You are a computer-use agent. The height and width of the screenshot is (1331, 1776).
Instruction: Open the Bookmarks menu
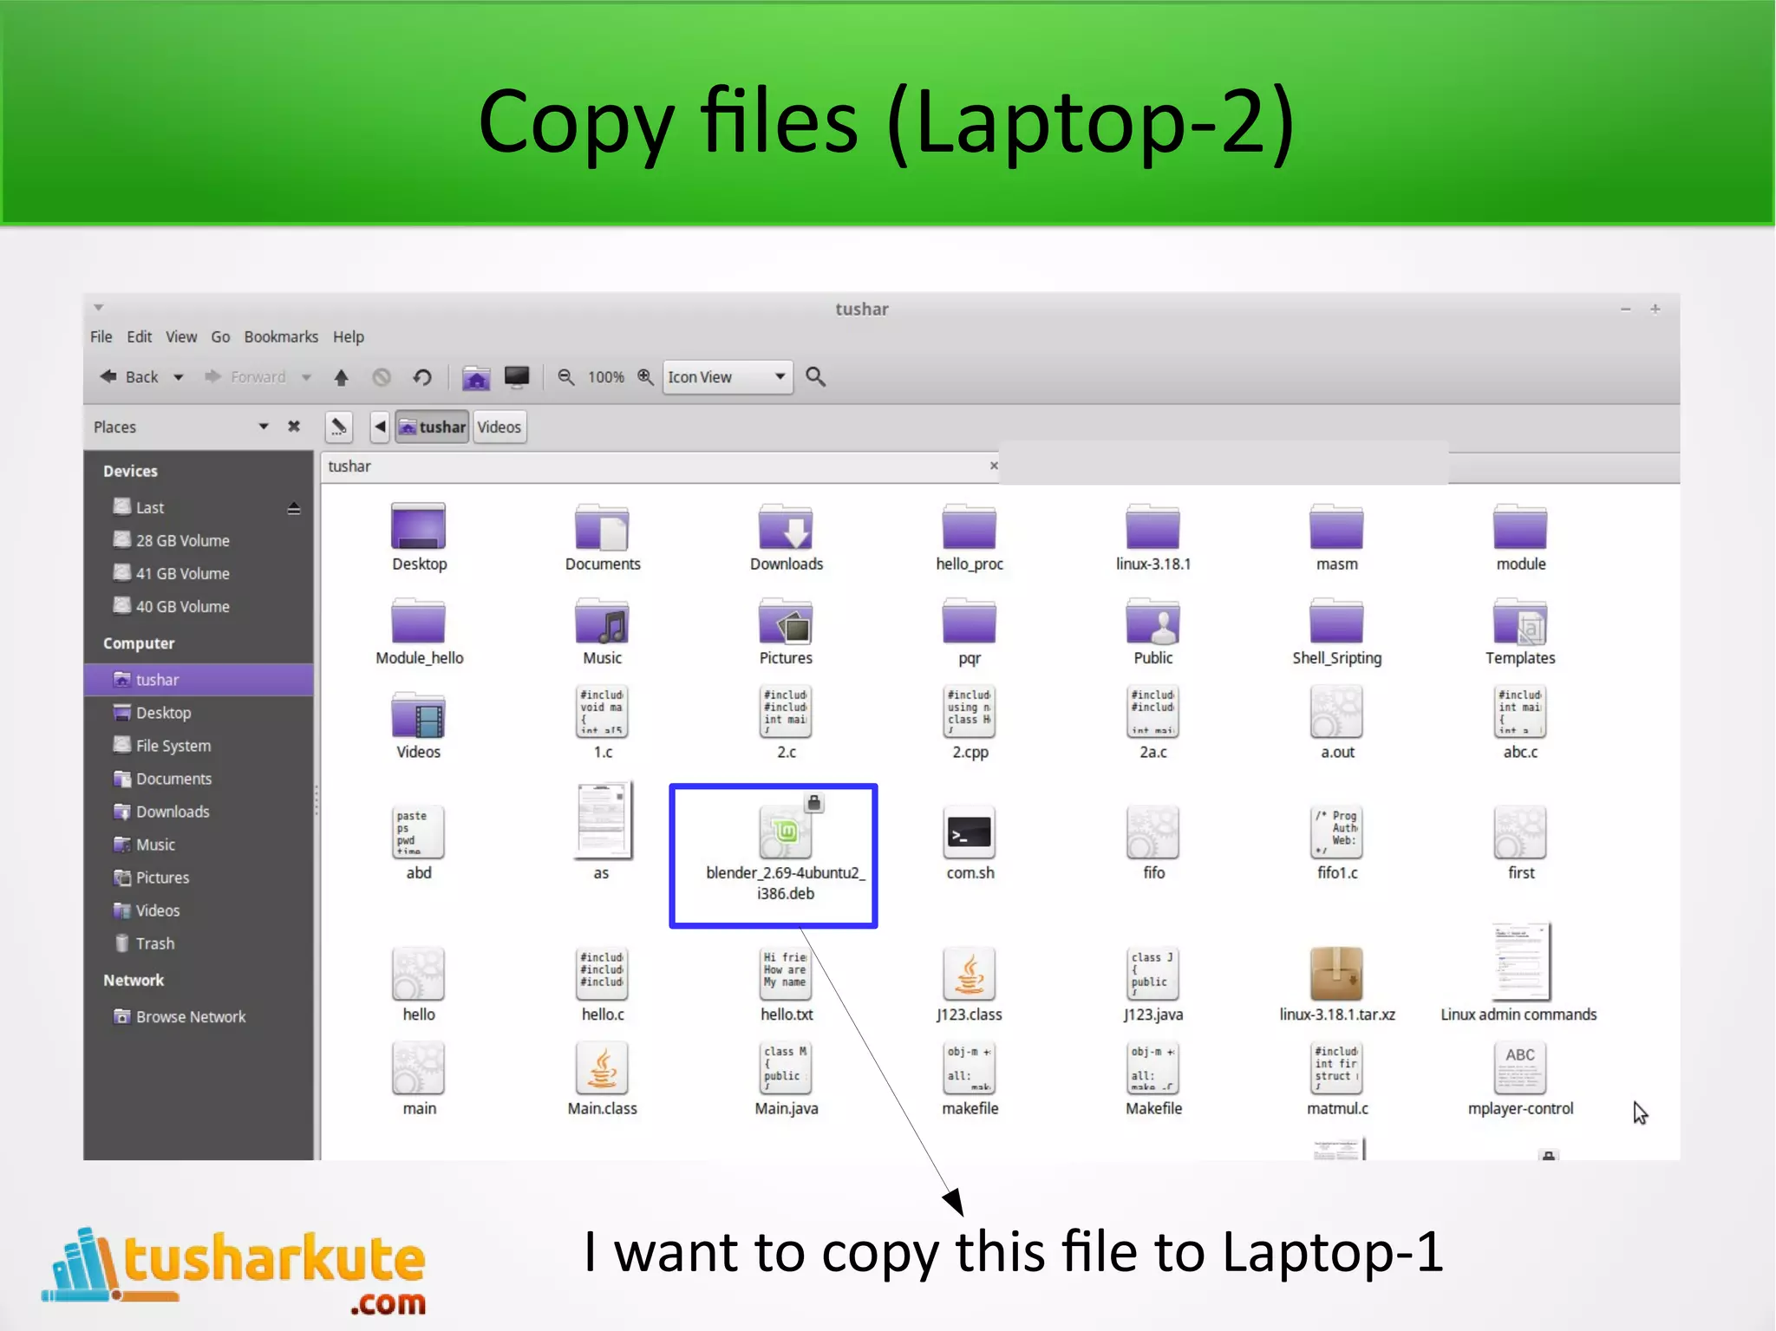tap(281, 336)
